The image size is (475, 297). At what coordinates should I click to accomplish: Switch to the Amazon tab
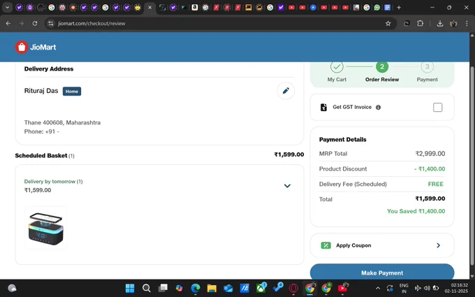(x=195, y=7)
